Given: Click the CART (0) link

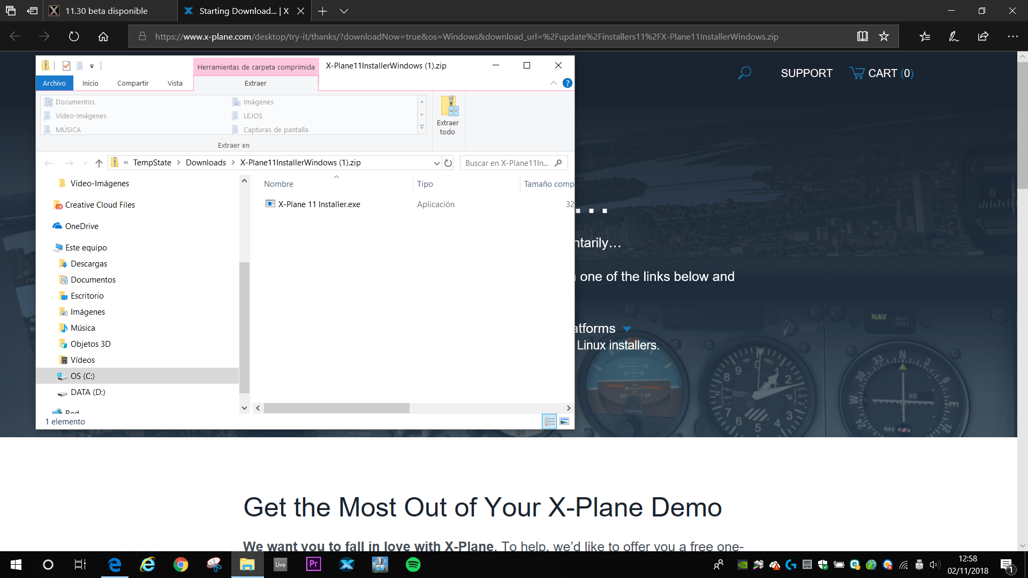Looking at the screenshot, I should pyautogui.click(x=881, y=73).
